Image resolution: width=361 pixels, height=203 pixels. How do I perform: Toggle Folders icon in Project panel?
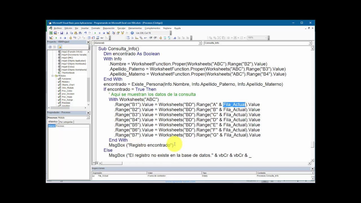coord(60,47)
